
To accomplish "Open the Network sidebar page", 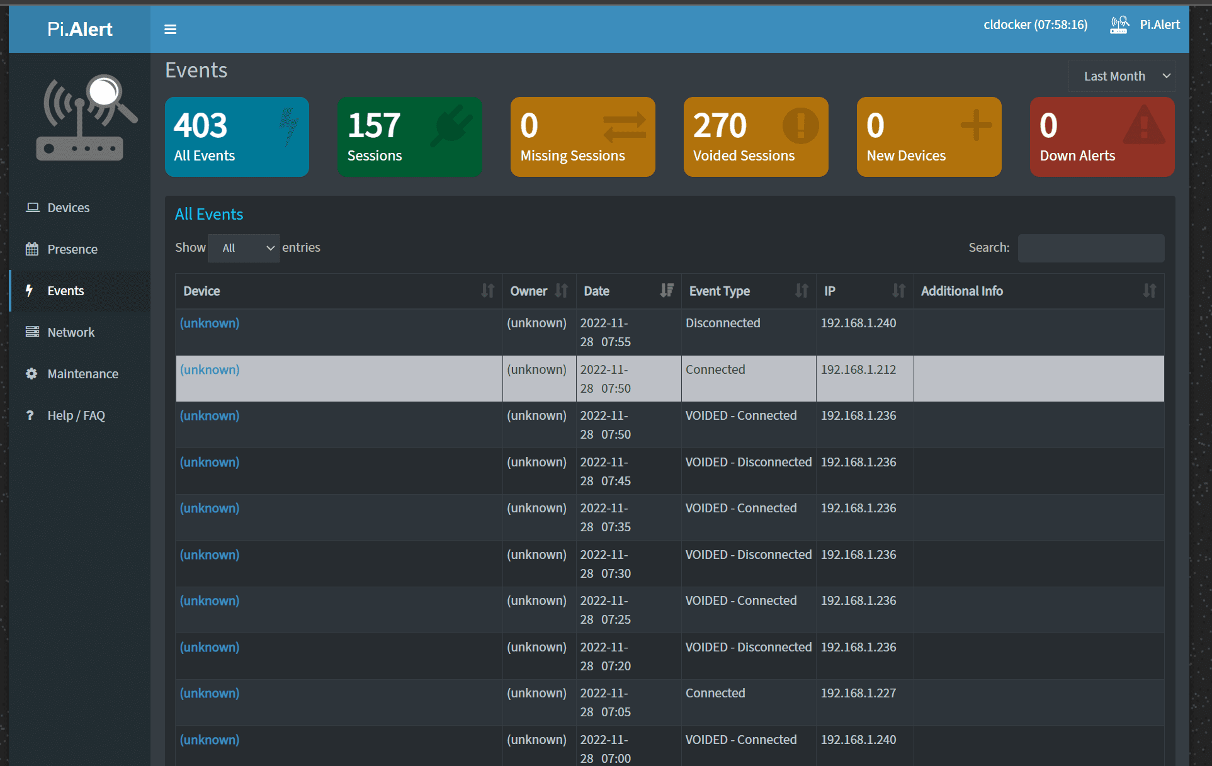I will click(x=71, y=332).
